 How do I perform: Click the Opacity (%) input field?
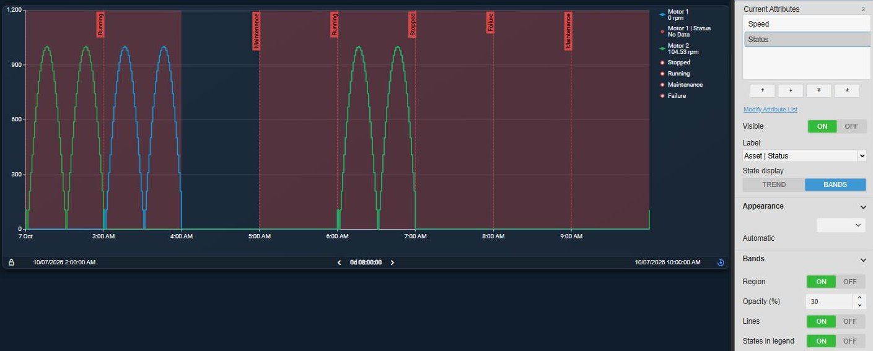829,301
